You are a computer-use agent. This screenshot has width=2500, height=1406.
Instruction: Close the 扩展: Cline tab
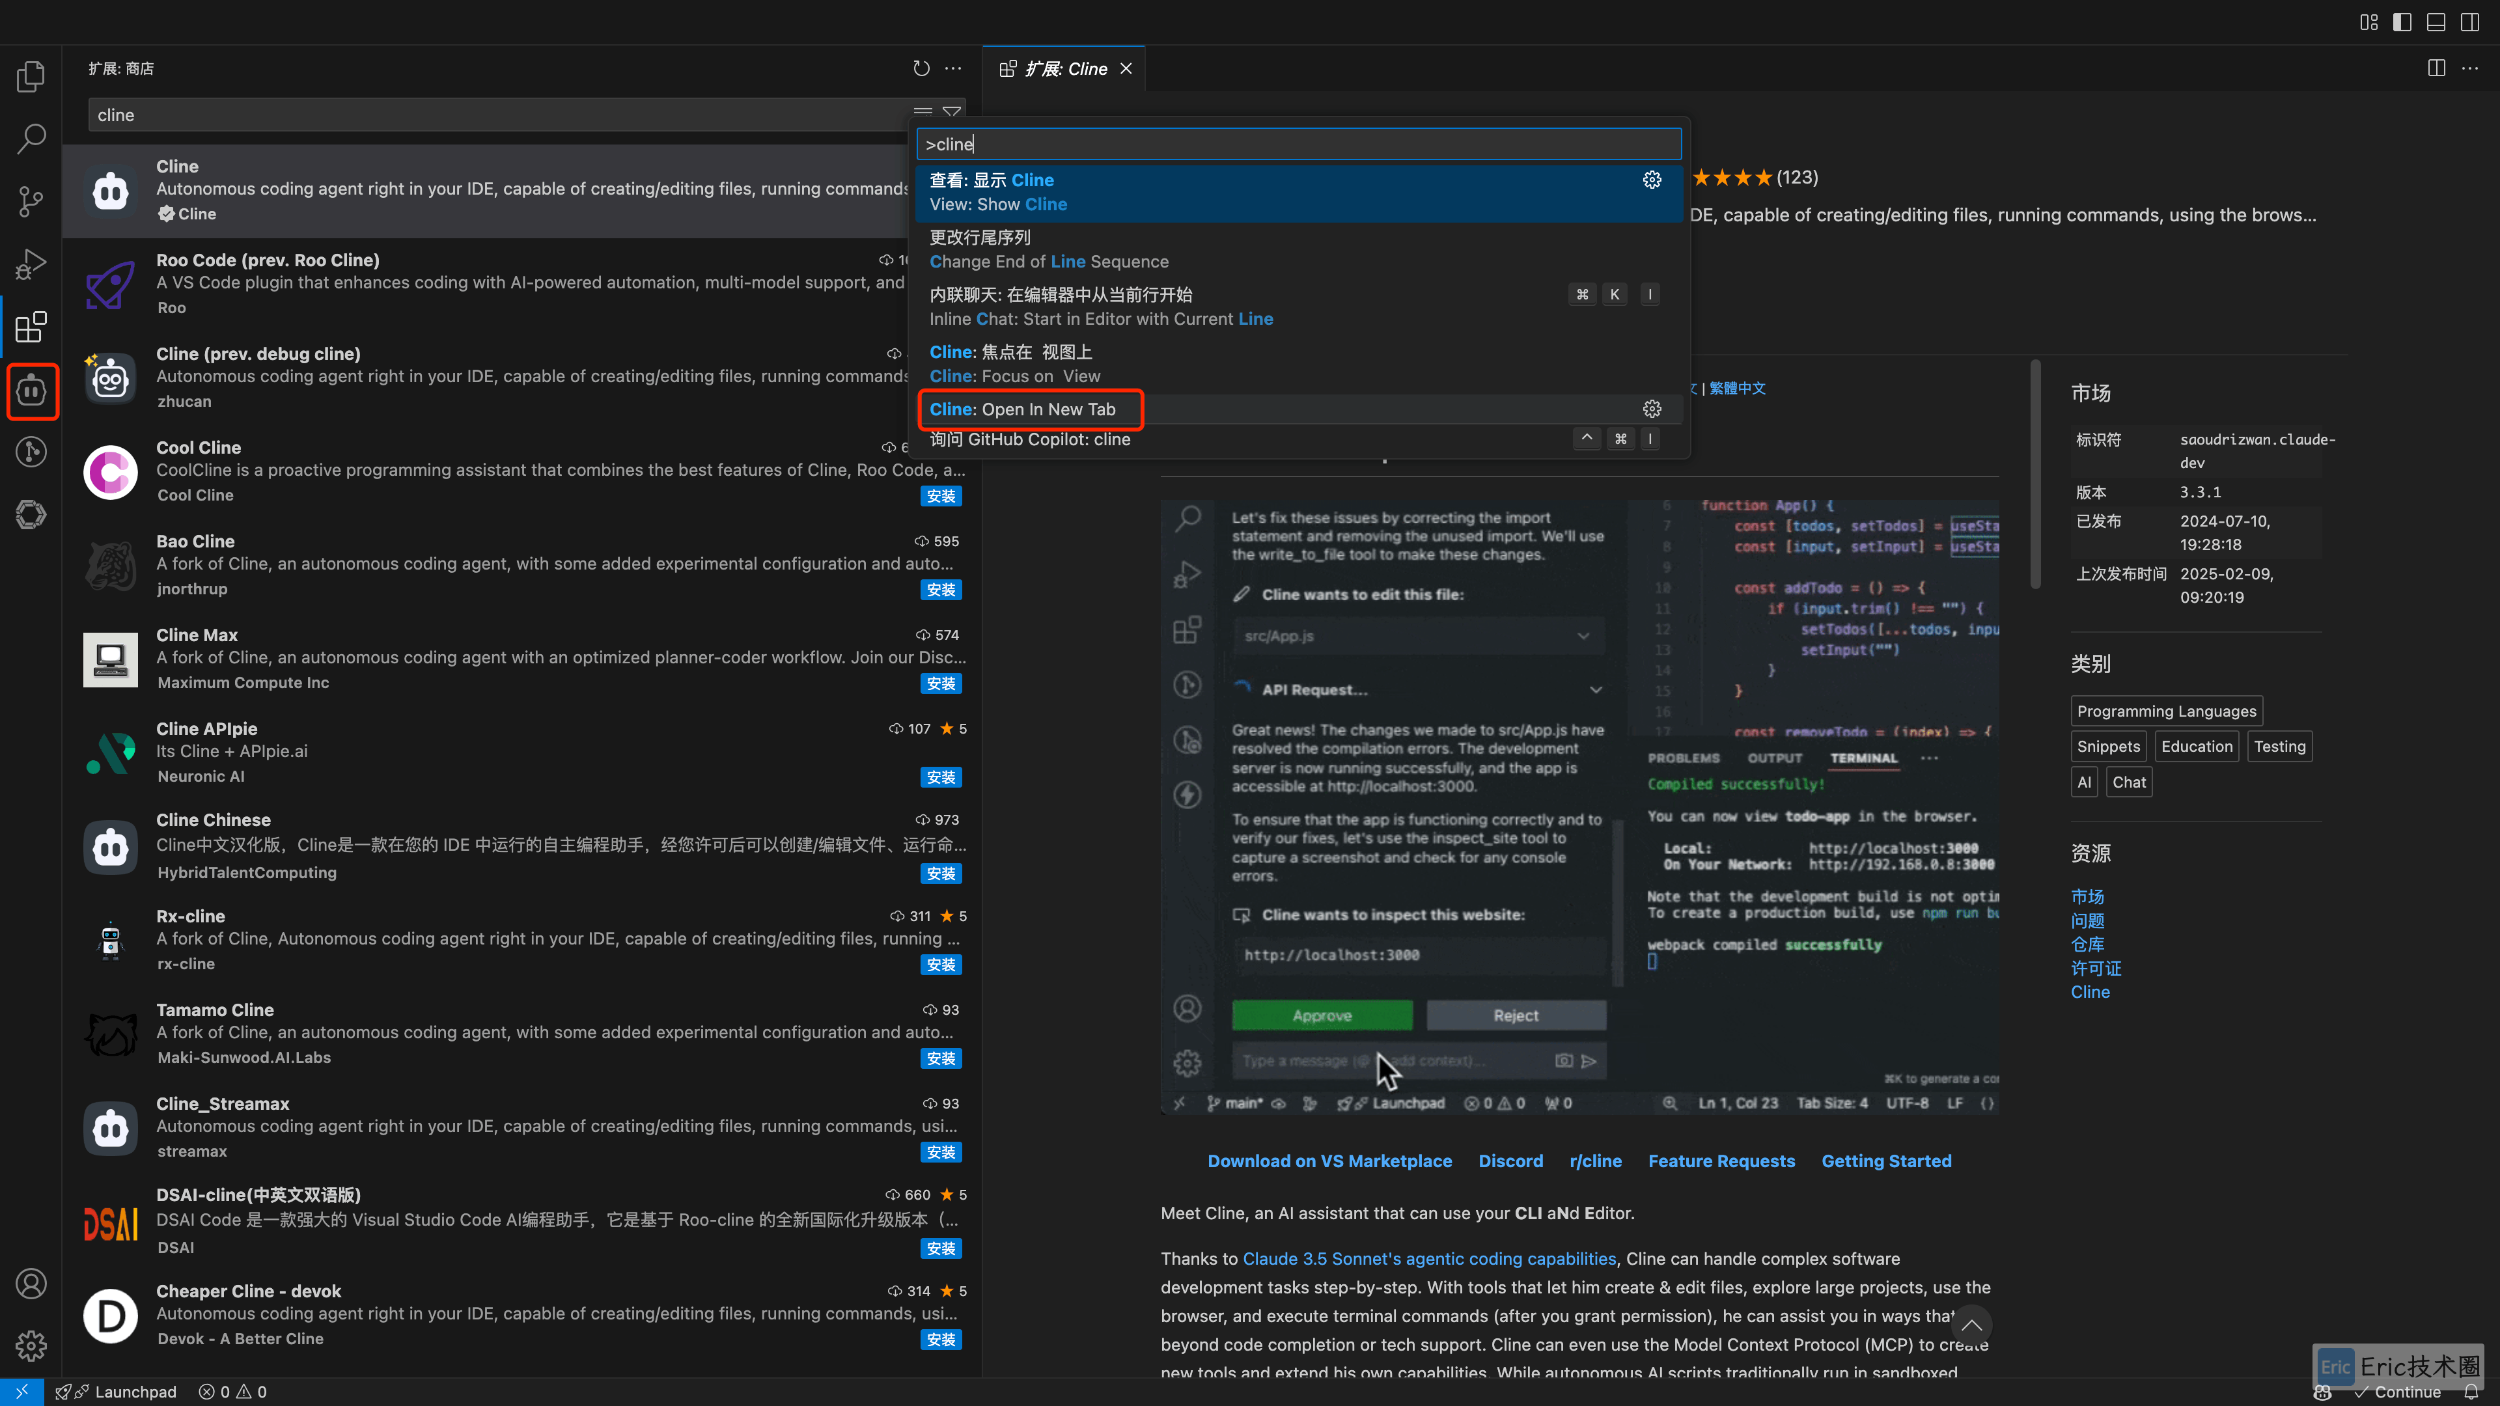tap(1126, 69)
